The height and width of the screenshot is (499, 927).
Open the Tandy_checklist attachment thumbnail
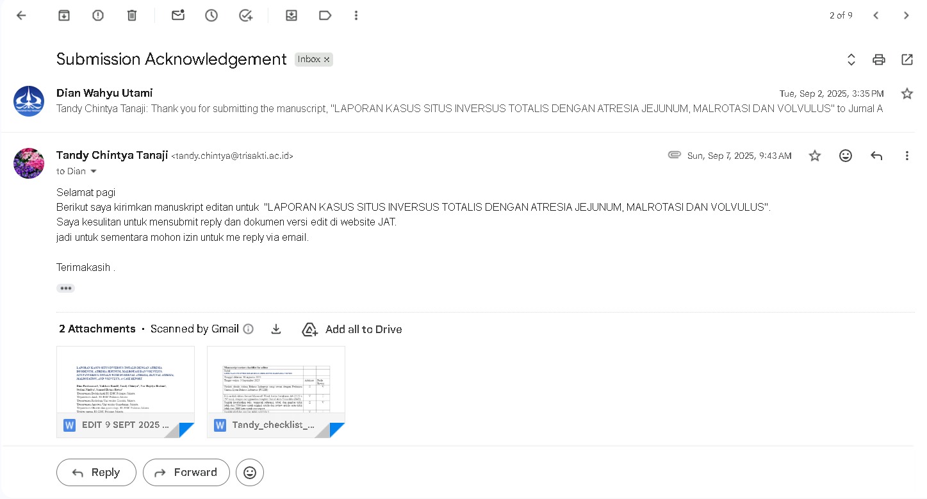coord(275,384)
